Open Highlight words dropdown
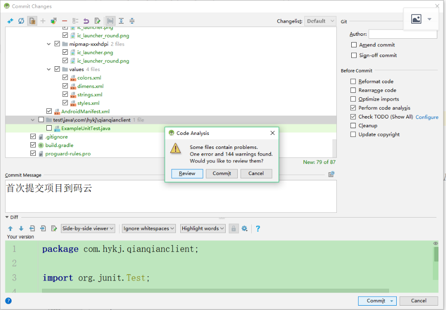Image resolution: width=446 pixels, height=310 pixels. (x=203, y=228)
